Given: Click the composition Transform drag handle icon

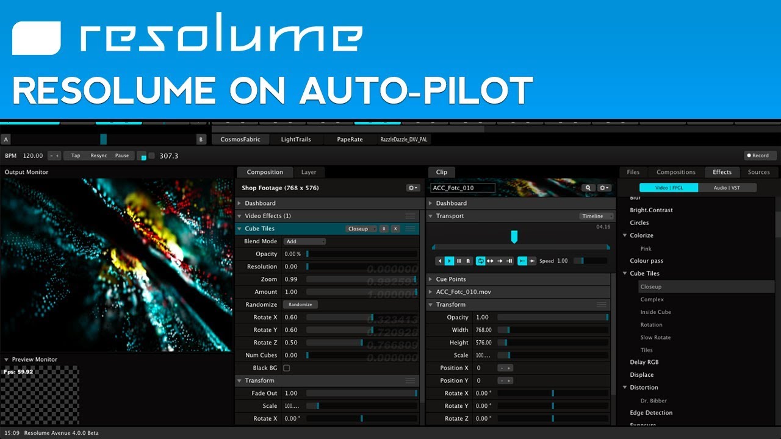Looking at the screenshot, I should click(x=410, y=380).
